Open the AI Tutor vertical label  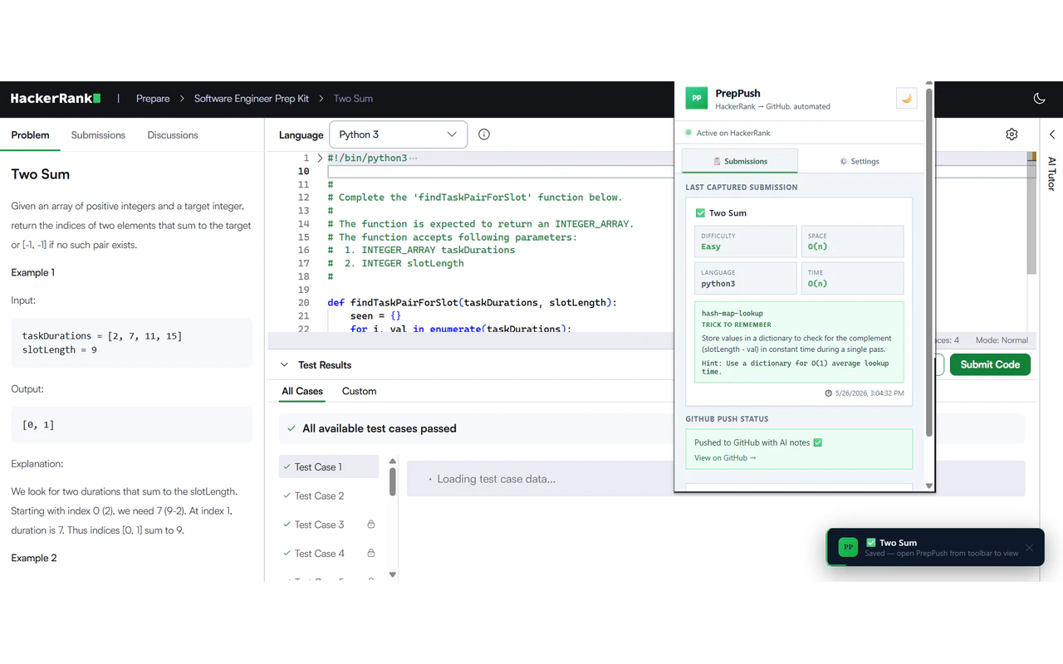[x=1051, y=174]
